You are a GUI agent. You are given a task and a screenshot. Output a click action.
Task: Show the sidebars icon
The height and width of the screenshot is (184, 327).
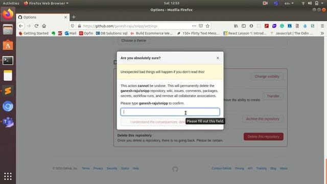(244, 26)
